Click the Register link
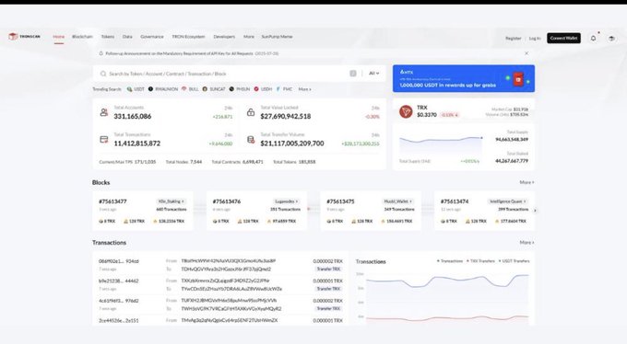This screenshot has height=344, width=627. (x=513, y=39)
